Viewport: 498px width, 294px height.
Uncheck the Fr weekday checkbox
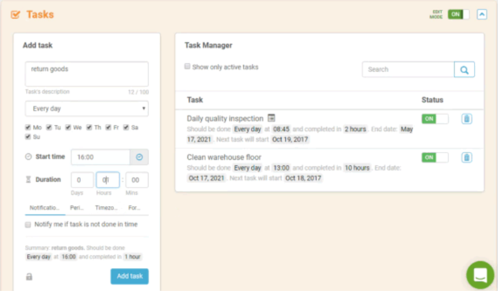[108, 127]
